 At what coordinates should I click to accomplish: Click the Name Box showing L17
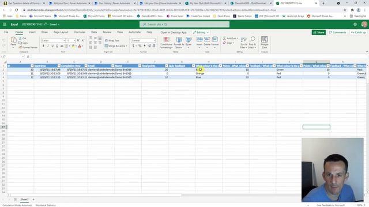click(x=12, y=56)
